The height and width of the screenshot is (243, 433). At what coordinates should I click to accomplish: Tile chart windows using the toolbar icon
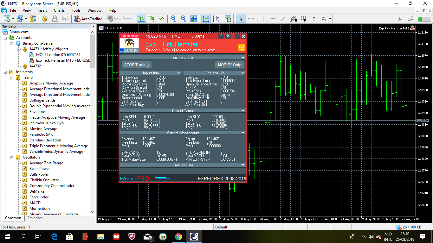194,19
